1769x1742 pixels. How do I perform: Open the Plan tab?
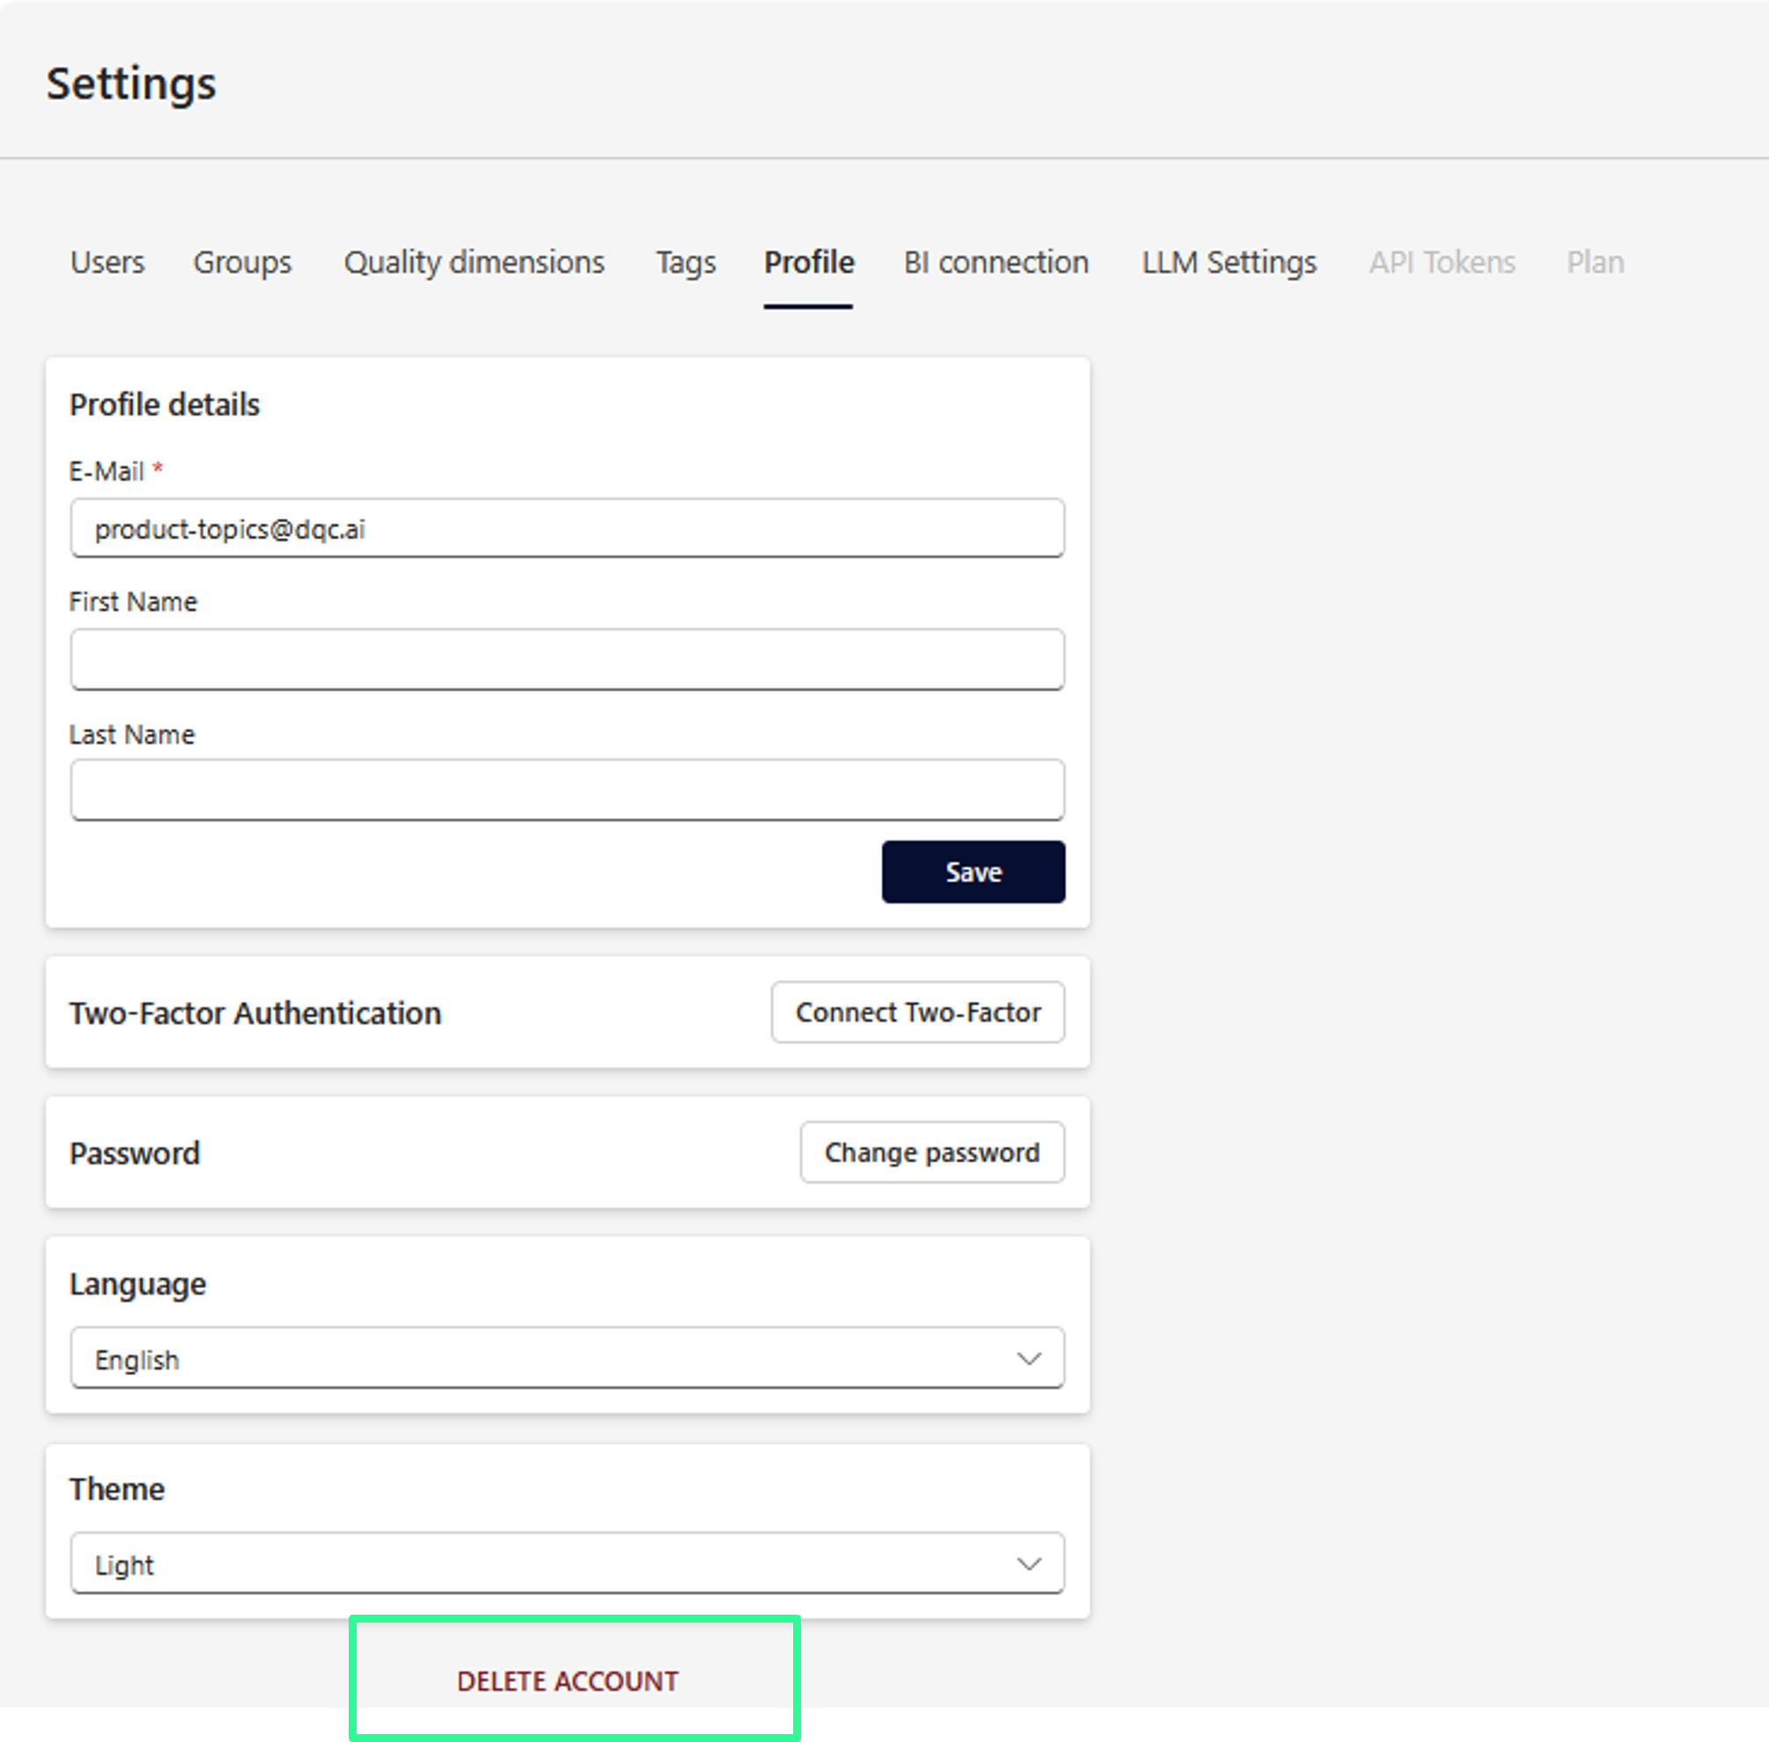1594,263
